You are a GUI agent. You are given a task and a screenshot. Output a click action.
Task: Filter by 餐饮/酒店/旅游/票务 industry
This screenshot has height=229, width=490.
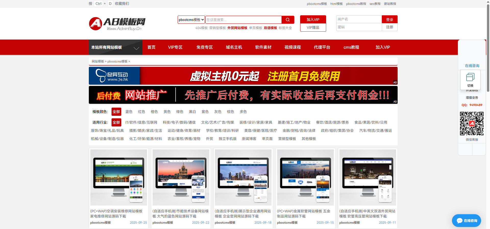click(332, 122)
